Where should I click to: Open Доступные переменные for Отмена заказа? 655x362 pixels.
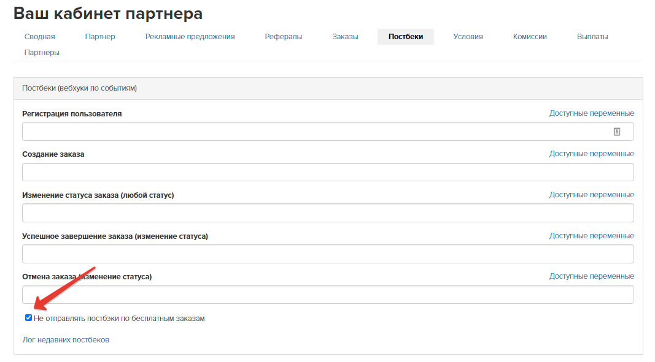[592, 276]
